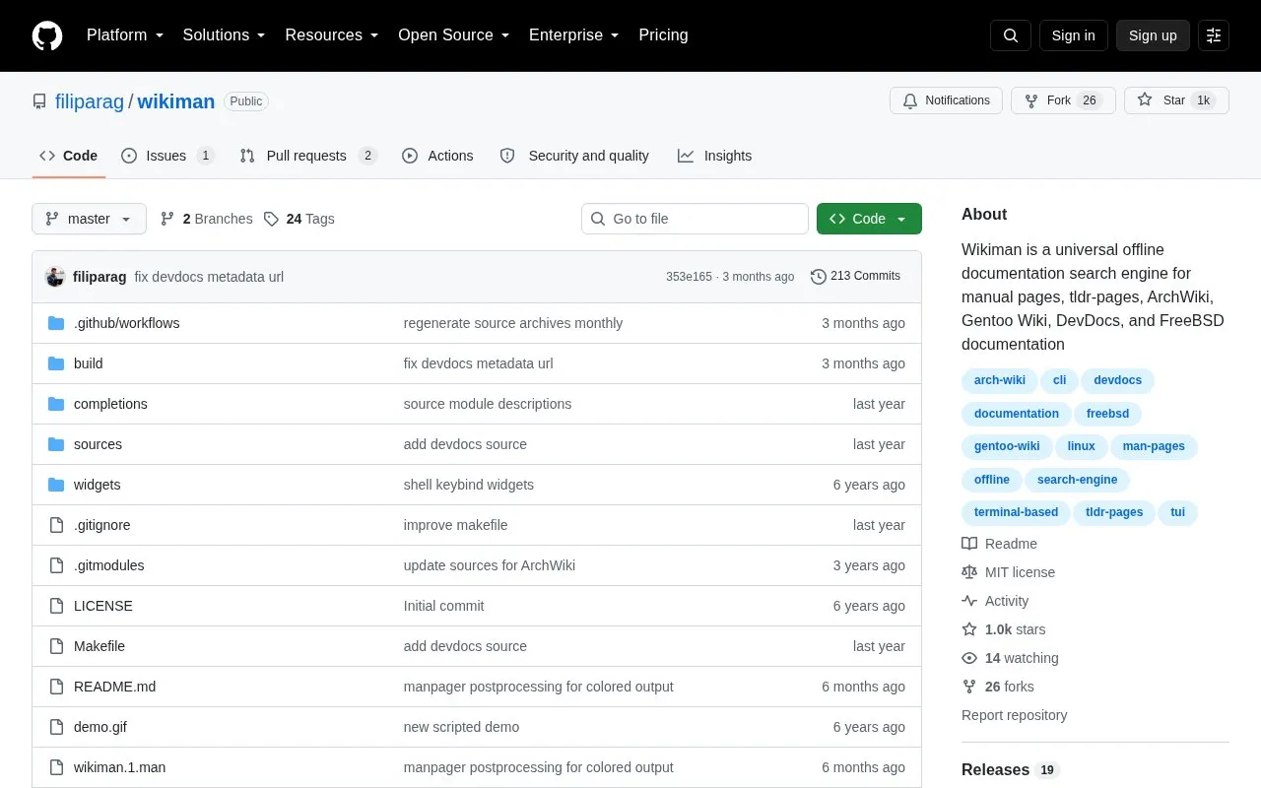1261x788 pixels.
Task: Click the Go to file field
Action: pos(695,219)
